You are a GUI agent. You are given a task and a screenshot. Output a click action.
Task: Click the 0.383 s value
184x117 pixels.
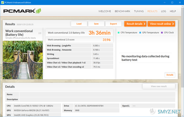[96, 45]
